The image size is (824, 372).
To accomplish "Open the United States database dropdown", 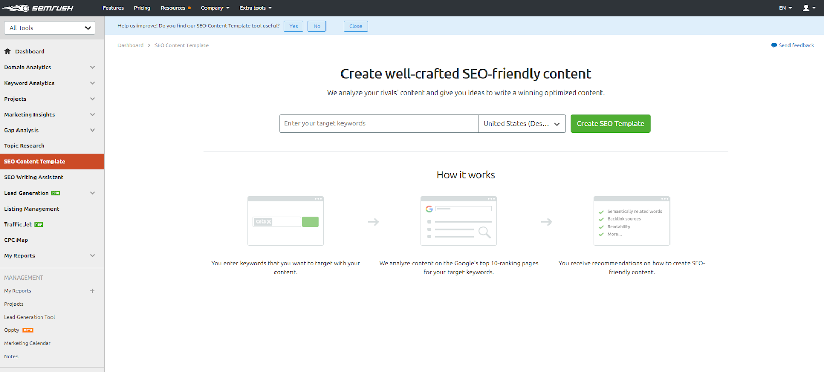I will 522,123.
